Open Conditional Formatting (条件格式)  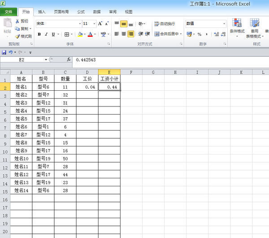[237, 28]
